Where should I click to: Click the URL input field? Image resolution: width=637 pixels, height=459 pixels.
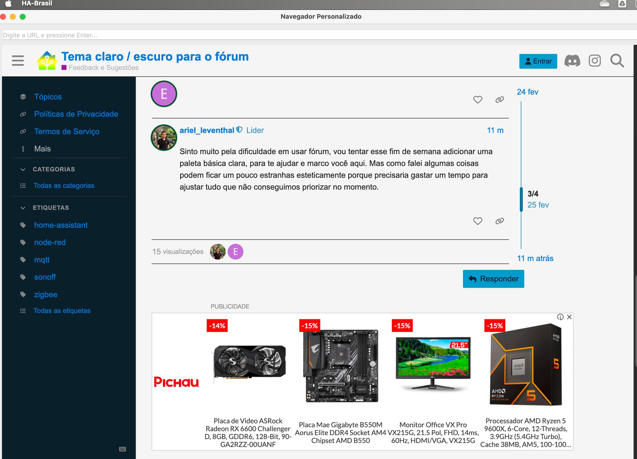click(x=319, y=35)
